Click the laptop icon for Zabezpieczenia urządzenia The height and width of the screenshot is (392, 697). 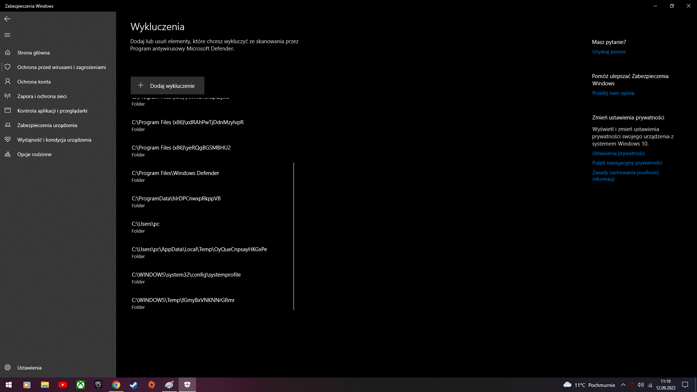(8, 125)
